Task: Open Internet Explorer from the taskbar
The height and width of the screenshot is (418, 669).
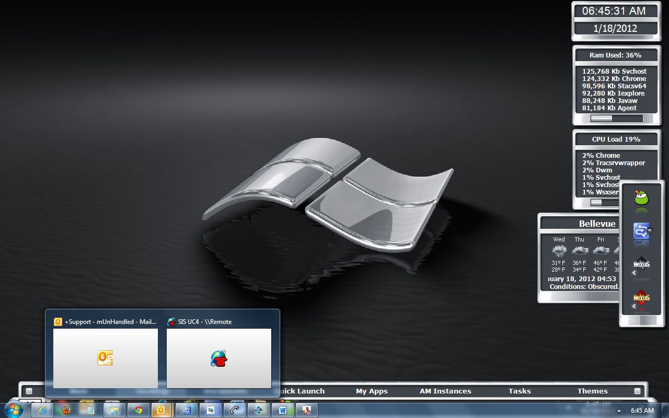Action: point(42,410)
